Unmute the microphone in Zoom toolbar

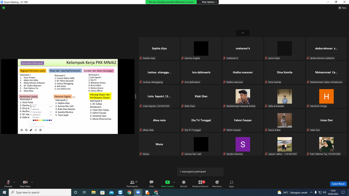tap(8, 183)
